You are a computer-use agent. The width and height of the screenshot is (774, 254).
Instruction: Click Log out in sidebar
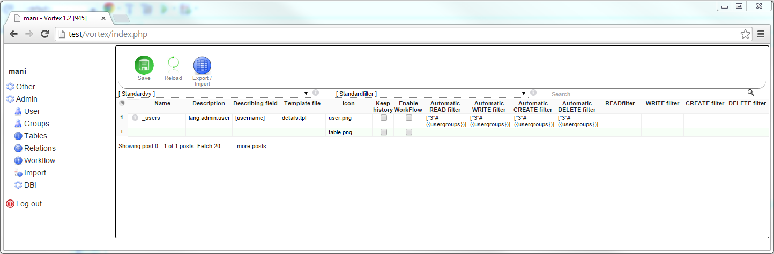click(x=28, y=204)
